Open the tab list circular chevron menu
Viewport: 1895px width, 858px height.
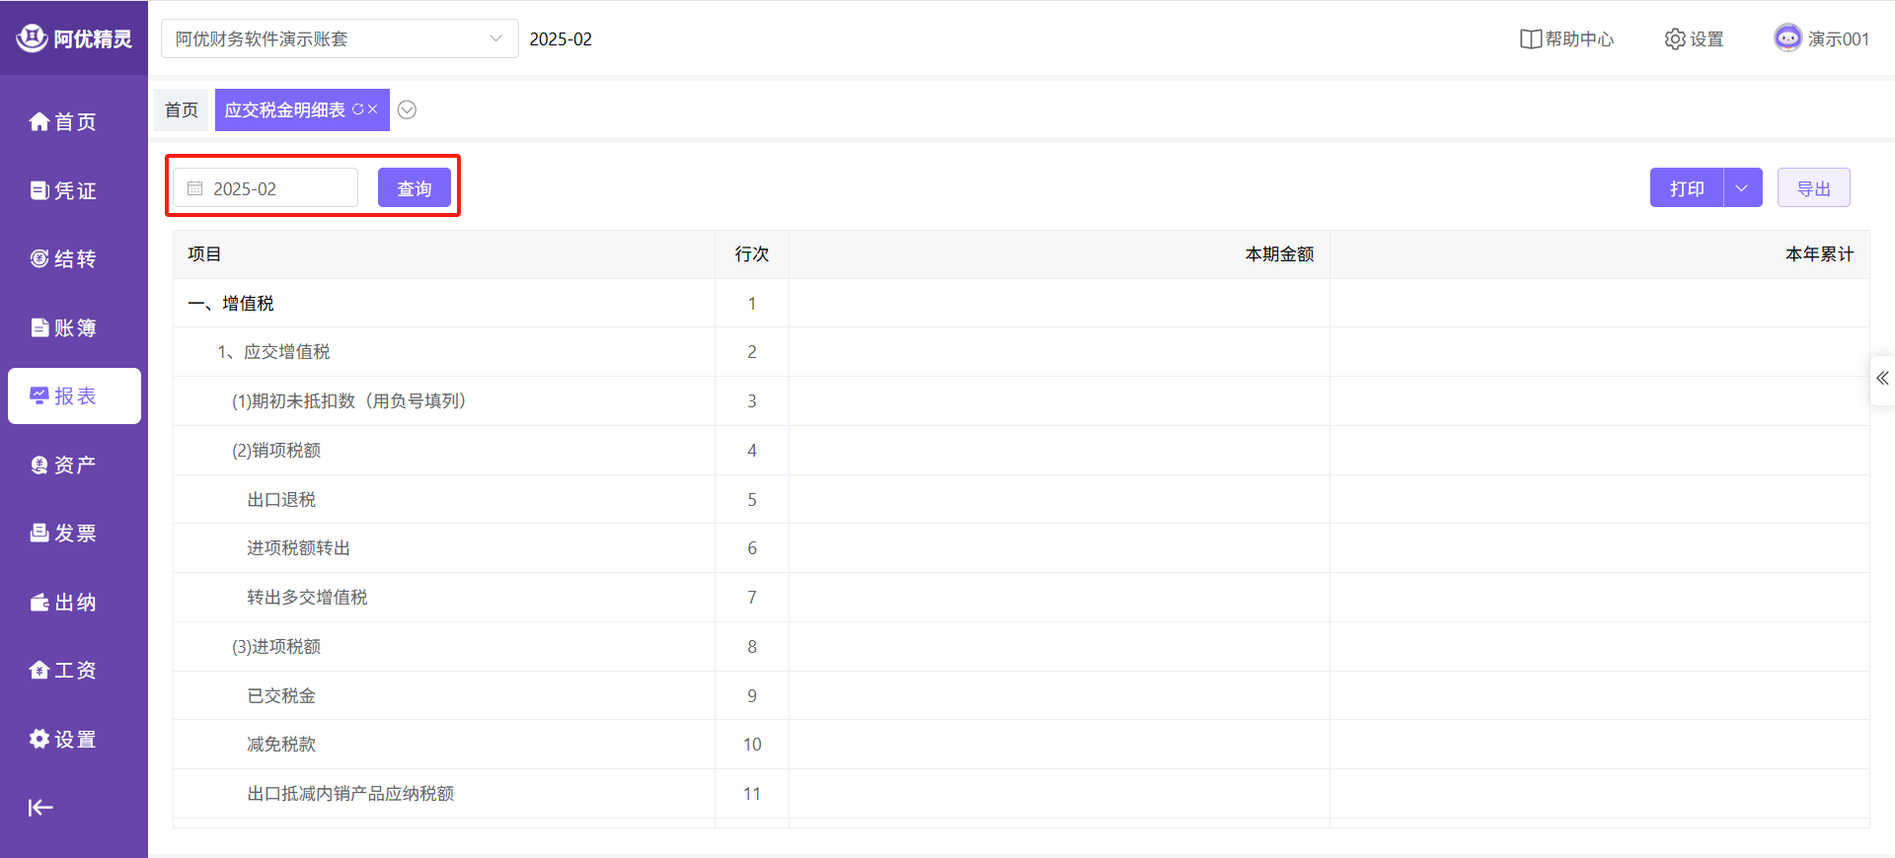pyautogui.click(x=407, y=109)
